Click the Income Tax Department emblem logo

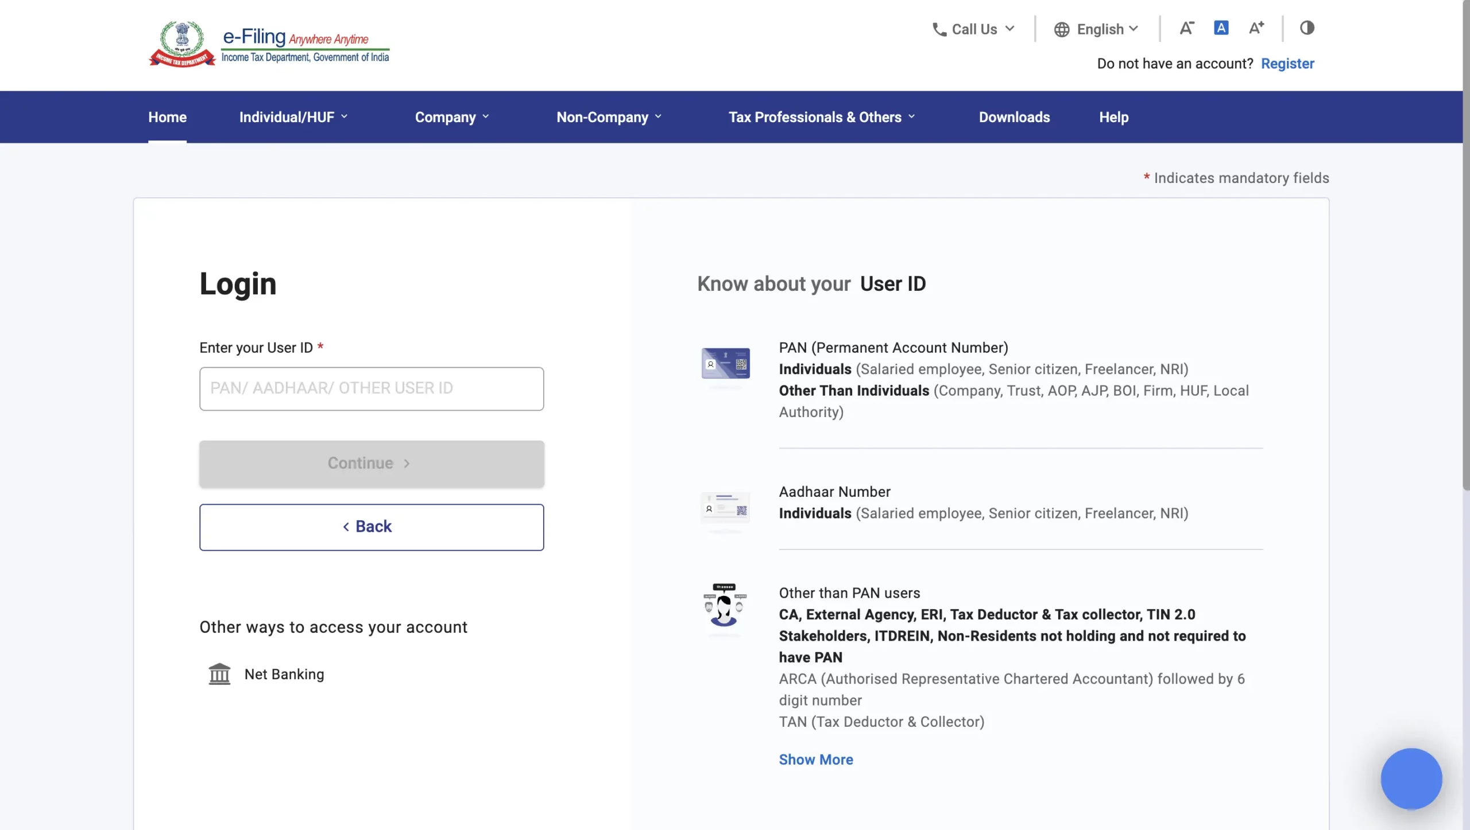(182, 44)
